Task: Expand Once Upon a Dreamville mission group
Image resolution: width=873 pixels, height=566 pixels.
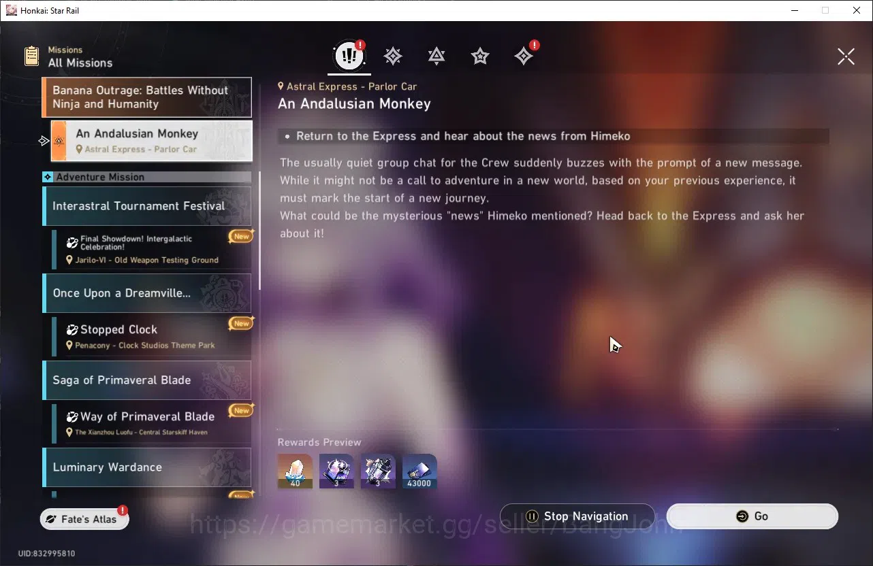Action: (x=146, y=293)
